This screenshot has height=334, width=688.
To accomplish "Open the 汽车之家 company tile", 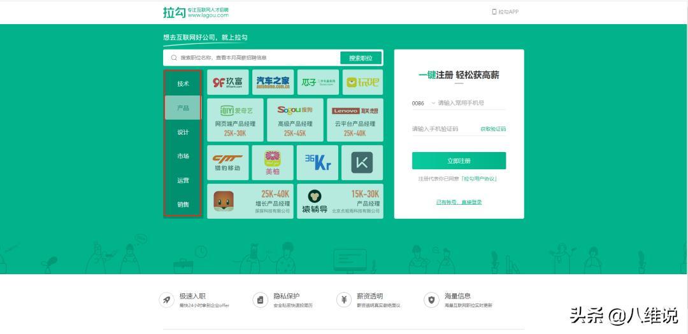I will click(273, 82).
